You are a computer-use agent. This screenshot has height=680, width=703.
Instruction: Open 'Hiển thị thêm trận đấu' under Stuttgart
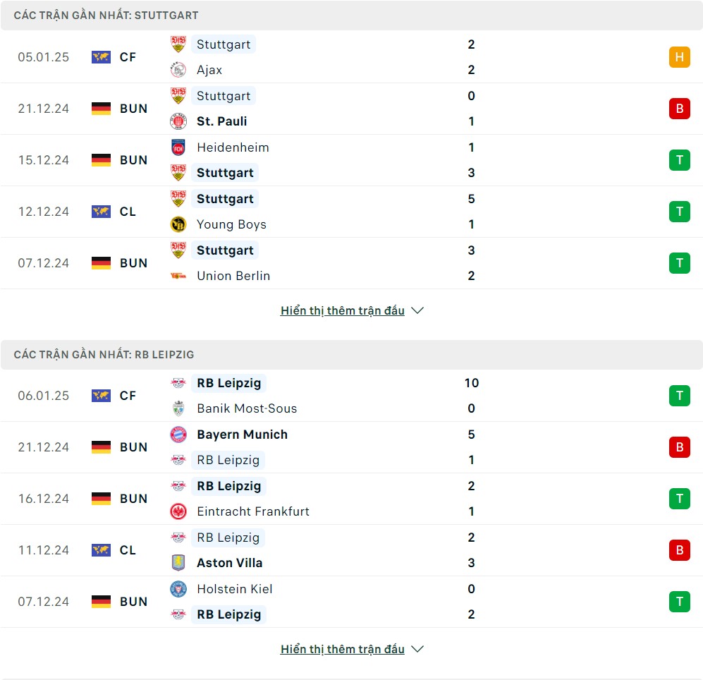(x=343, y=310)
